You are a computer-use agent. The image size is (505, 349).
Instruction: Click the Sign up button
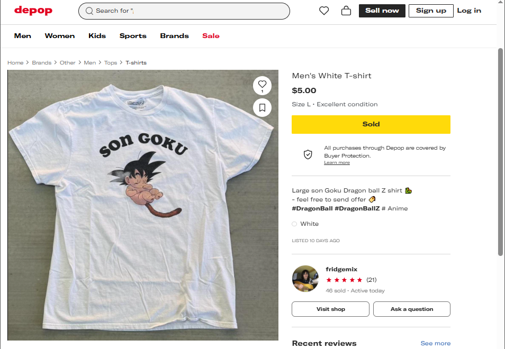[431, 11]
